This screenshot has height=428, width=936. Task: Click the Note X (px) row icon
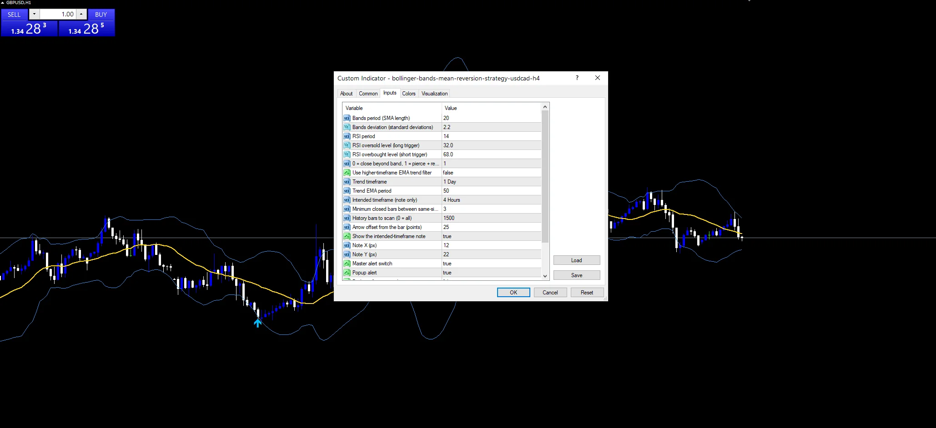pyautogui.click(x=347, y=245)
